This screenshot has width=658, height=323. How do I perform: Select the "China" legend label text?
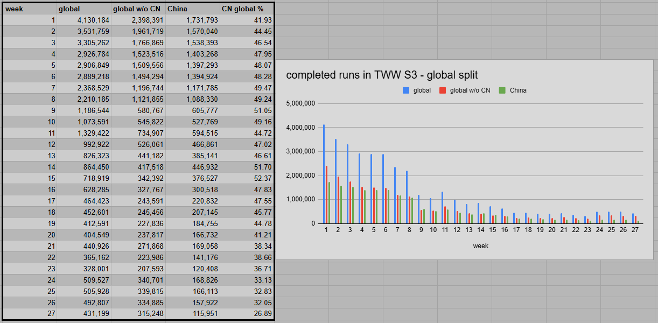coord(519,90)
